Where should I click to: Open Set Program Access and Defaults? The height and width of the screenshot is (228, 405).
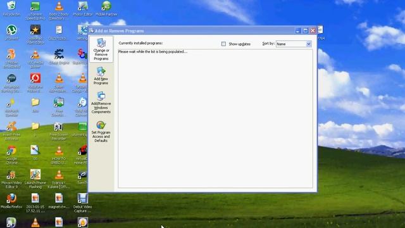101,132
